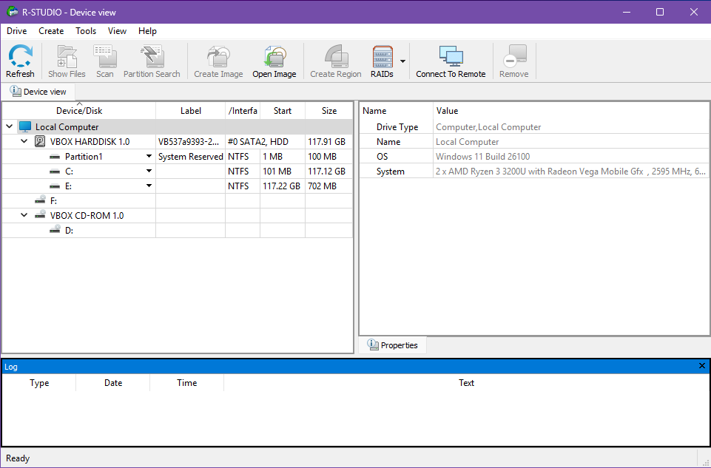Select the Properties tab

click(392, 345)
